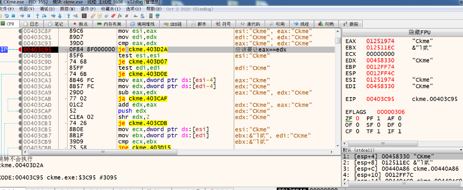463x190 pixels.
Task: Switch to the 笔记 tab
Action: pyautogui.click(x=55, y=24)
